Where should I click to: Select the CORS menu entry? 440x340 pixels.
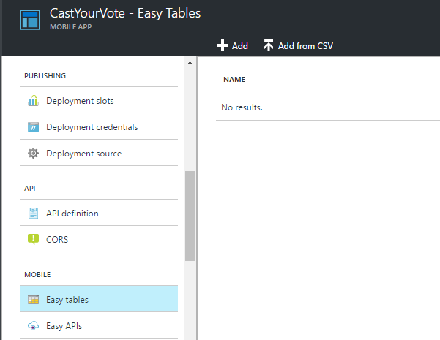pos(99,239)
